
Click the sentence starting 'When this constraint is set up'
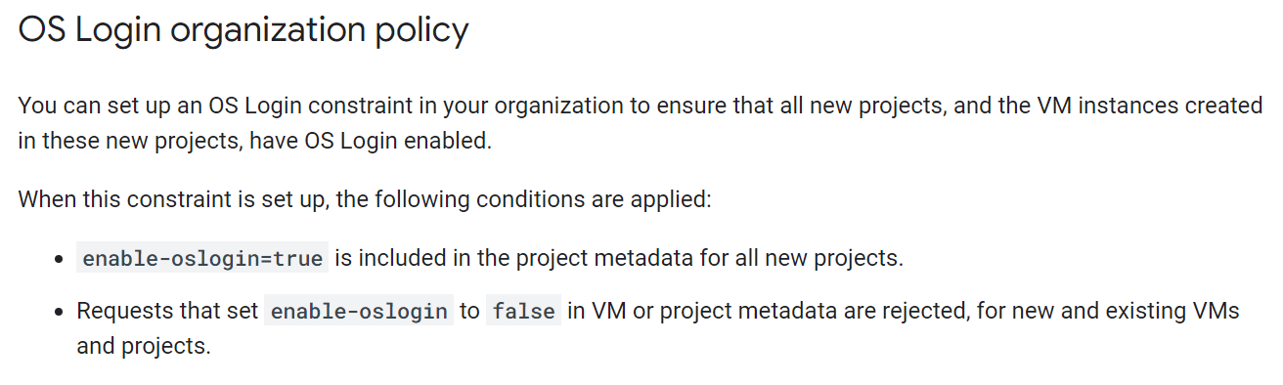tap(365, 200)
